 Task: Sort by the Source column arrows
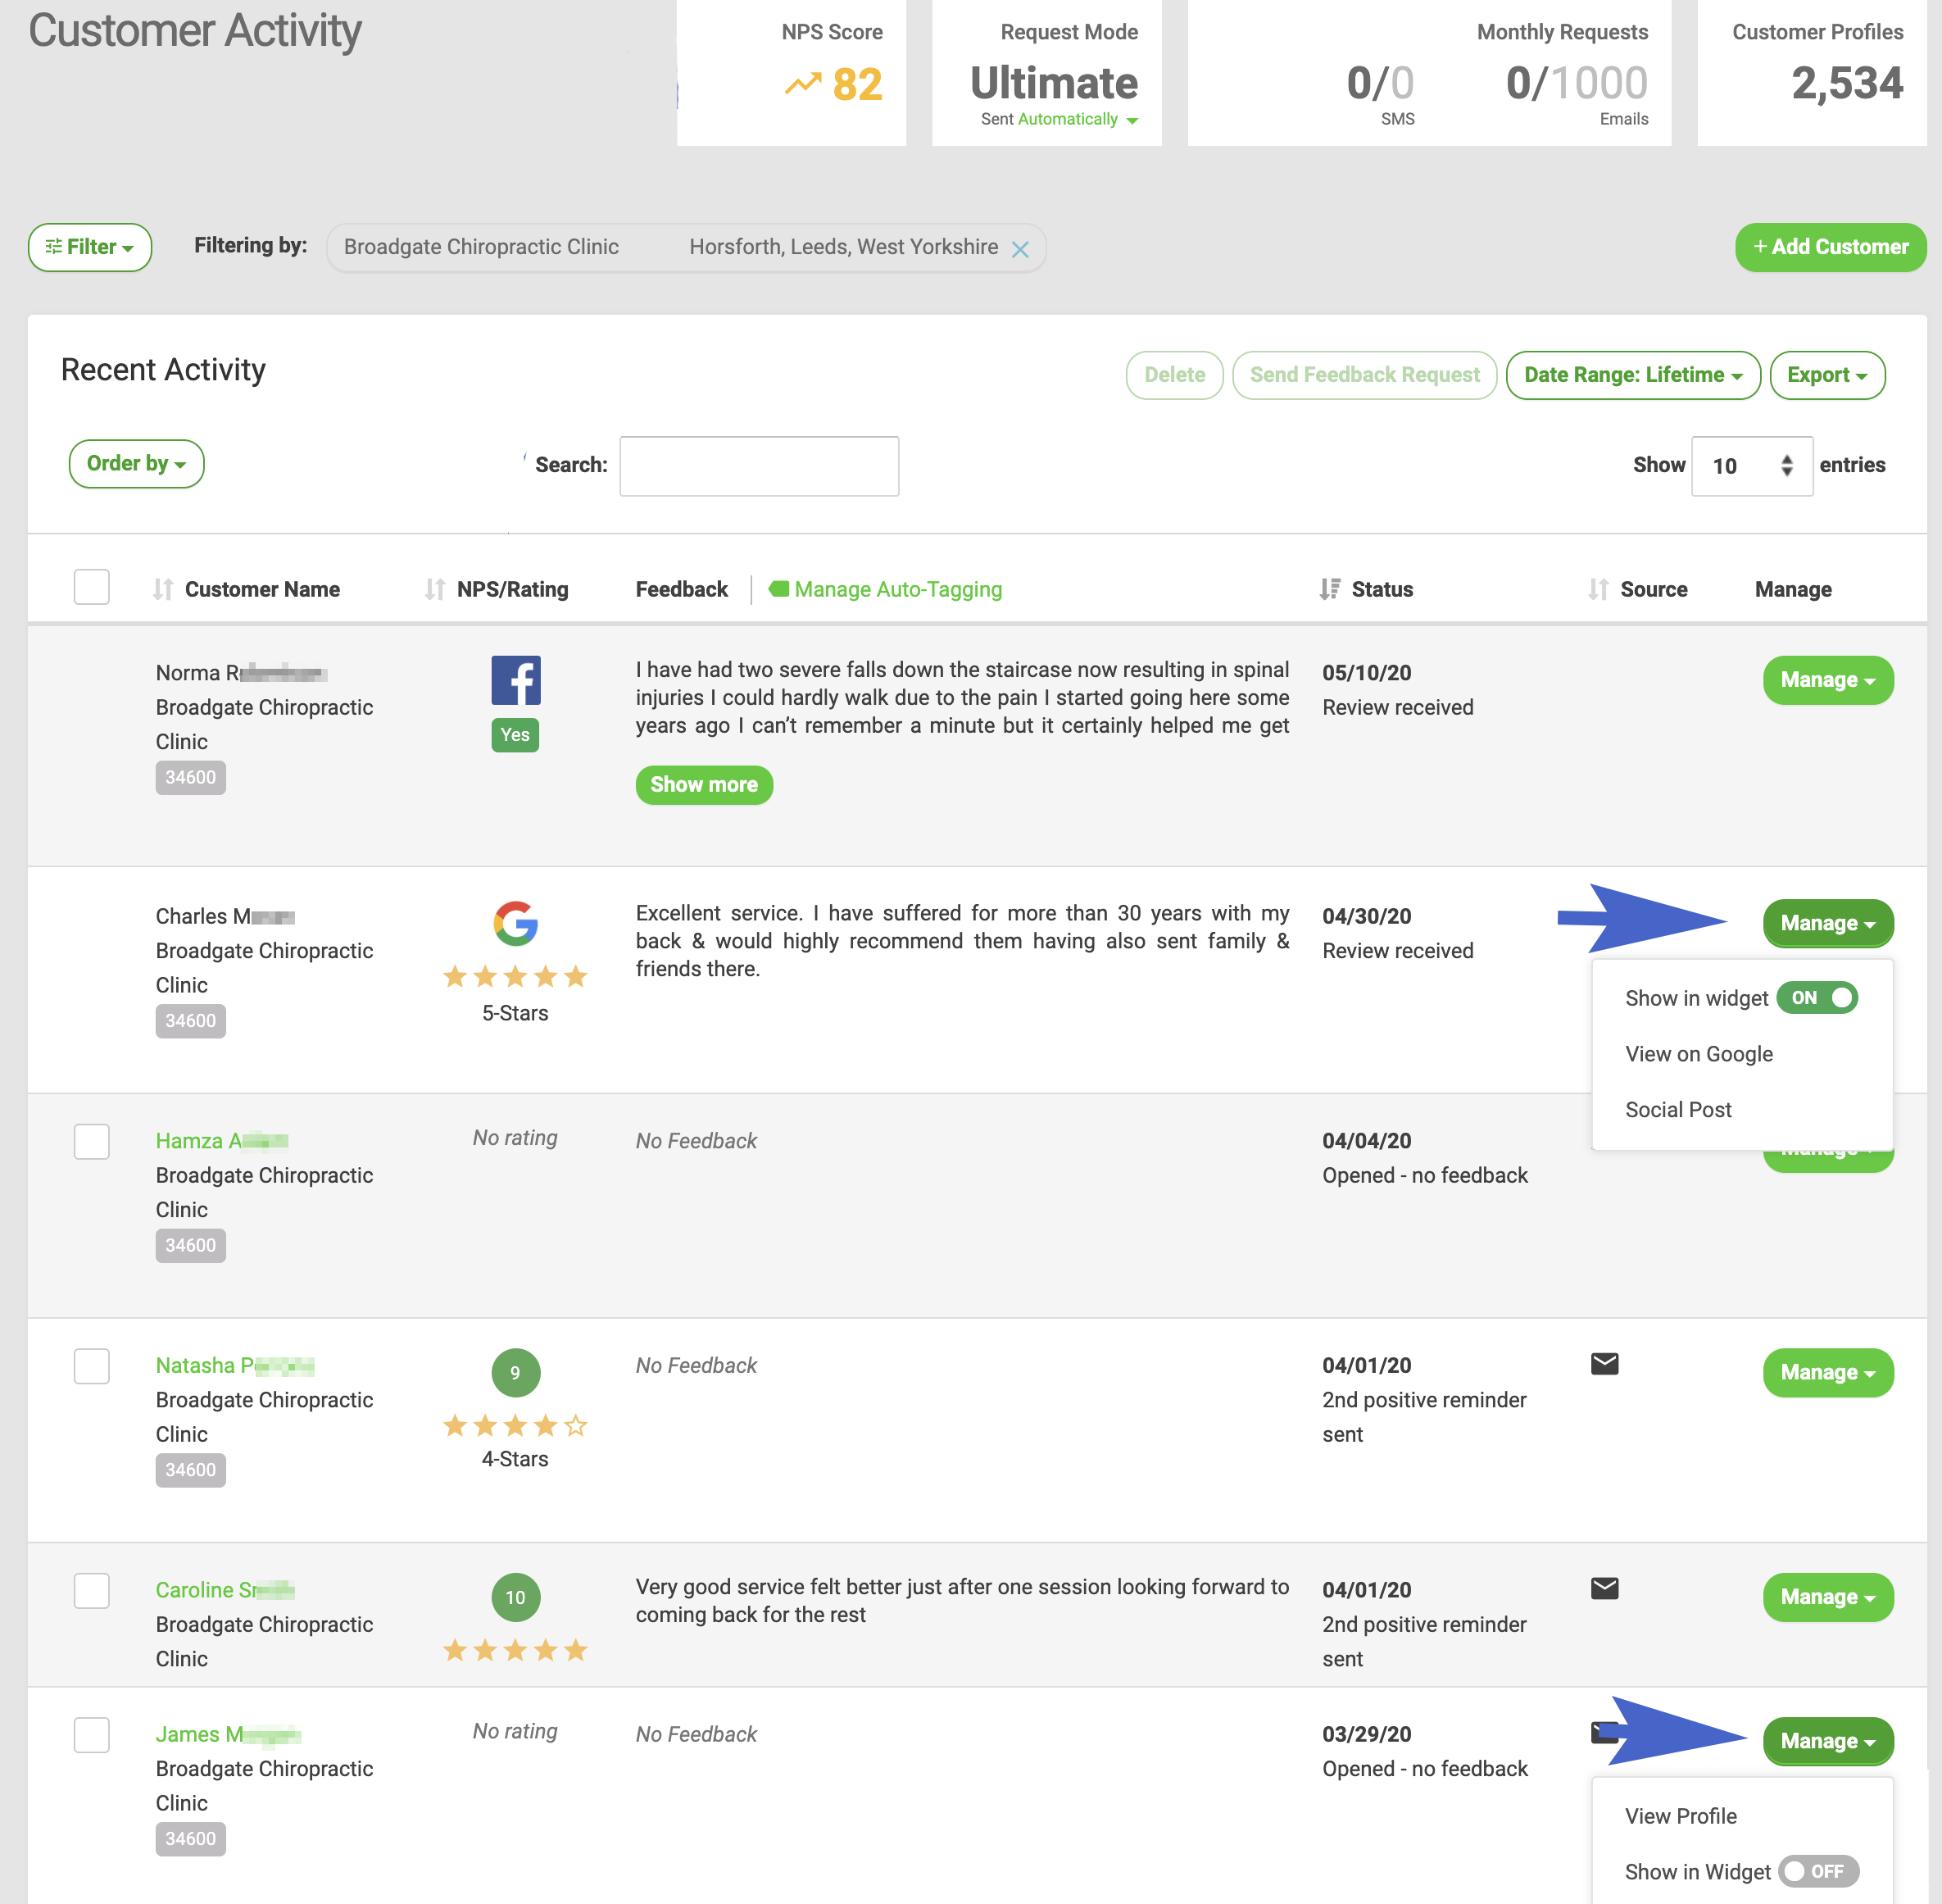tap(1598, 589)
